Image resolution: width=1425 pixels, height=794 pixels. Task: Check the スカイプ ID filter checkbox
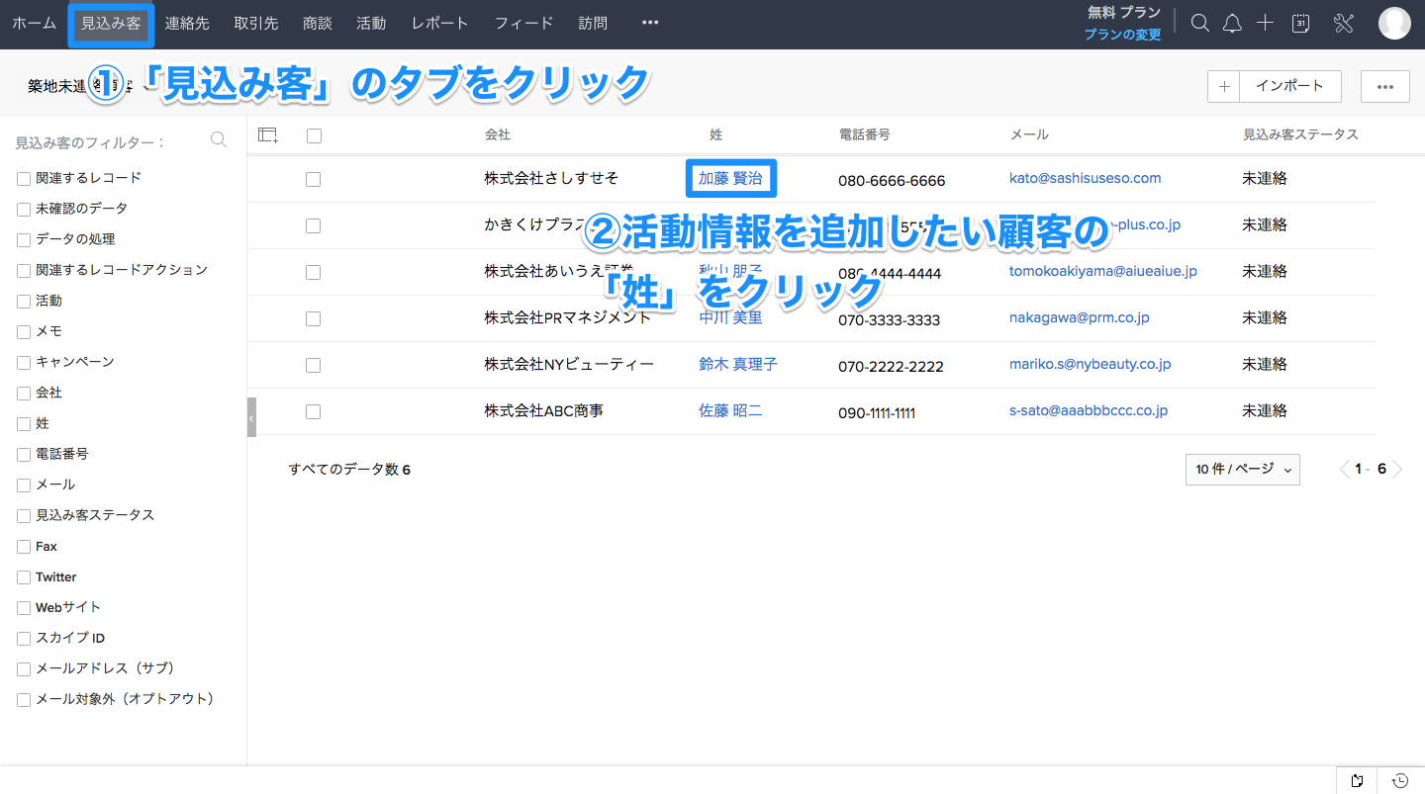pyautogui.click(x=24, y=639)
